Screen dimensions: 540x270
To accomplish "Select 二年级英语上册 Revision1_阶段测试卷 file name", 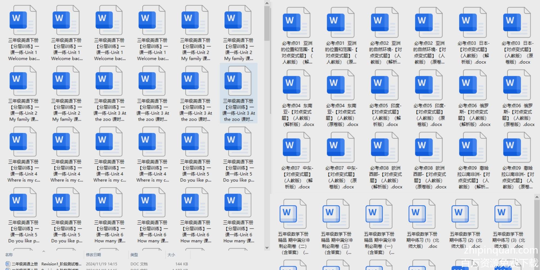I will (x=47, y=264).
